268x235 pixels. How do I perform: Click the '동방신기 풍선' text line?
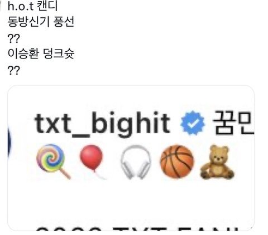coord(41,22)
